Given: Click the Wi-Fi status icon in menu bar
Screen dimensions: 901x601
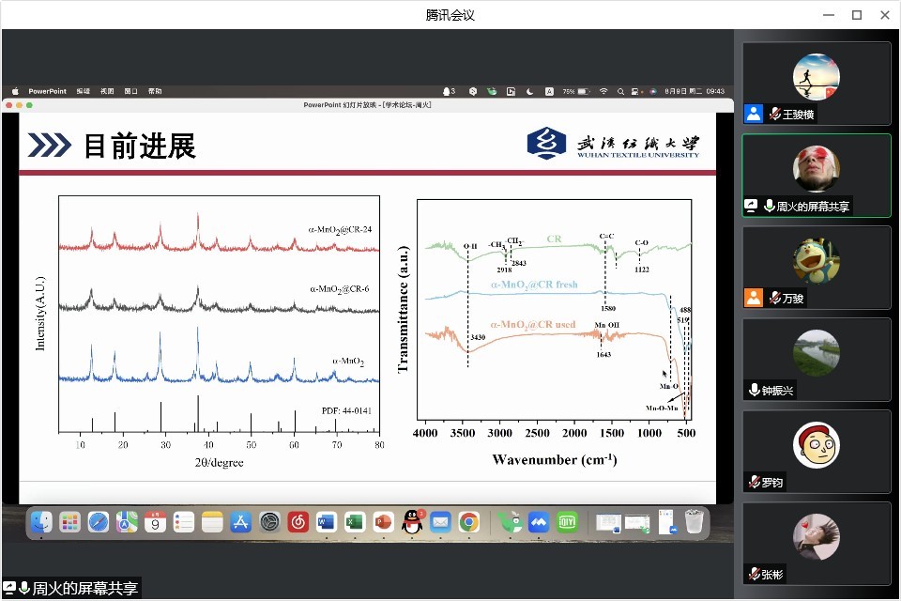Looking at the screenshot, I should click(603, 91).
